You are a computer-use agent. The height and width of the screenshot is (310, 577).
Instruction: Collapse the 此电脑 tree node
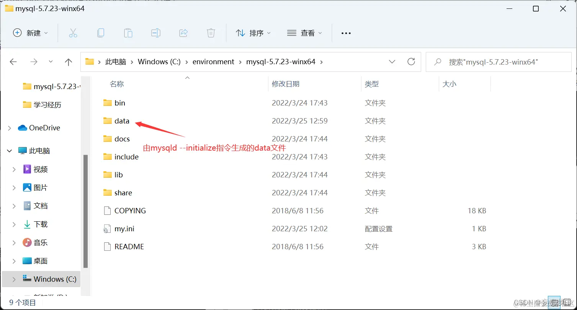pyautogui.click(x=10, y=151)
